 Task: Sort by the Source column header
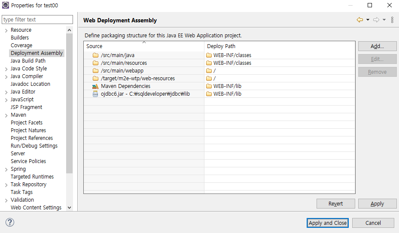click(144, 46)
